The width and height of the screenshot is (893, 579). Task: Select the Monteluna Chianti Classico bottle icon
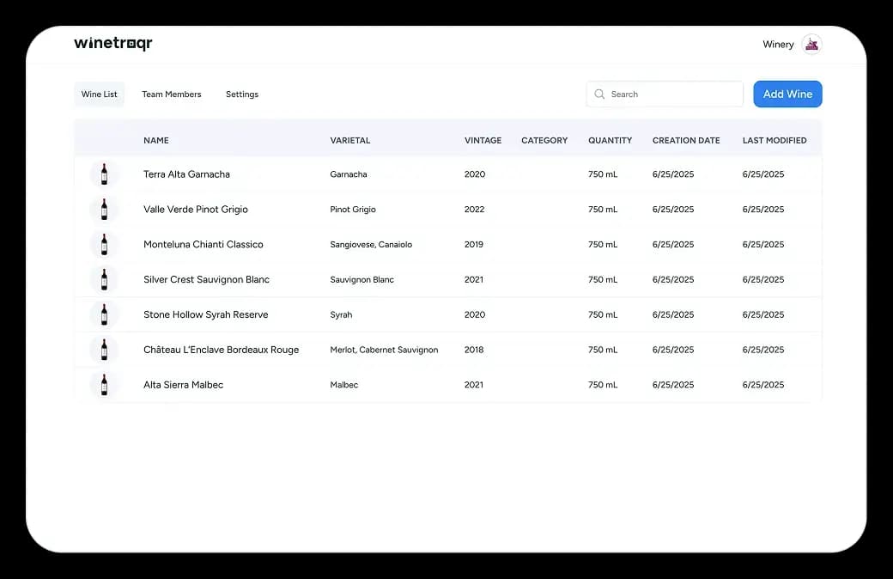[103, 244]
